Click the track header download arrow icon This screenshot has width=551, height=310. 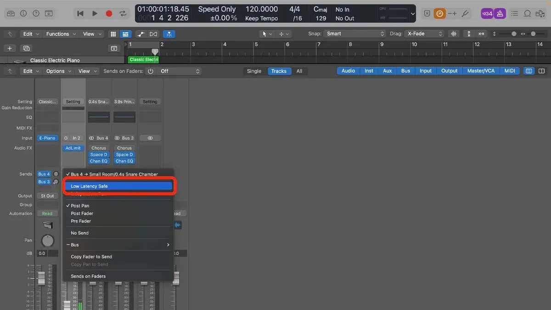click(x=113, y=48)
